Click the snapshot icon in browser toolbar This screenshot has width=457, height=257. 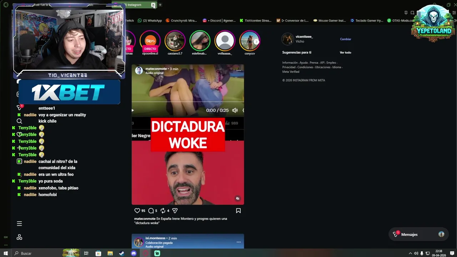pyautogui.click(x=412, y=12)
